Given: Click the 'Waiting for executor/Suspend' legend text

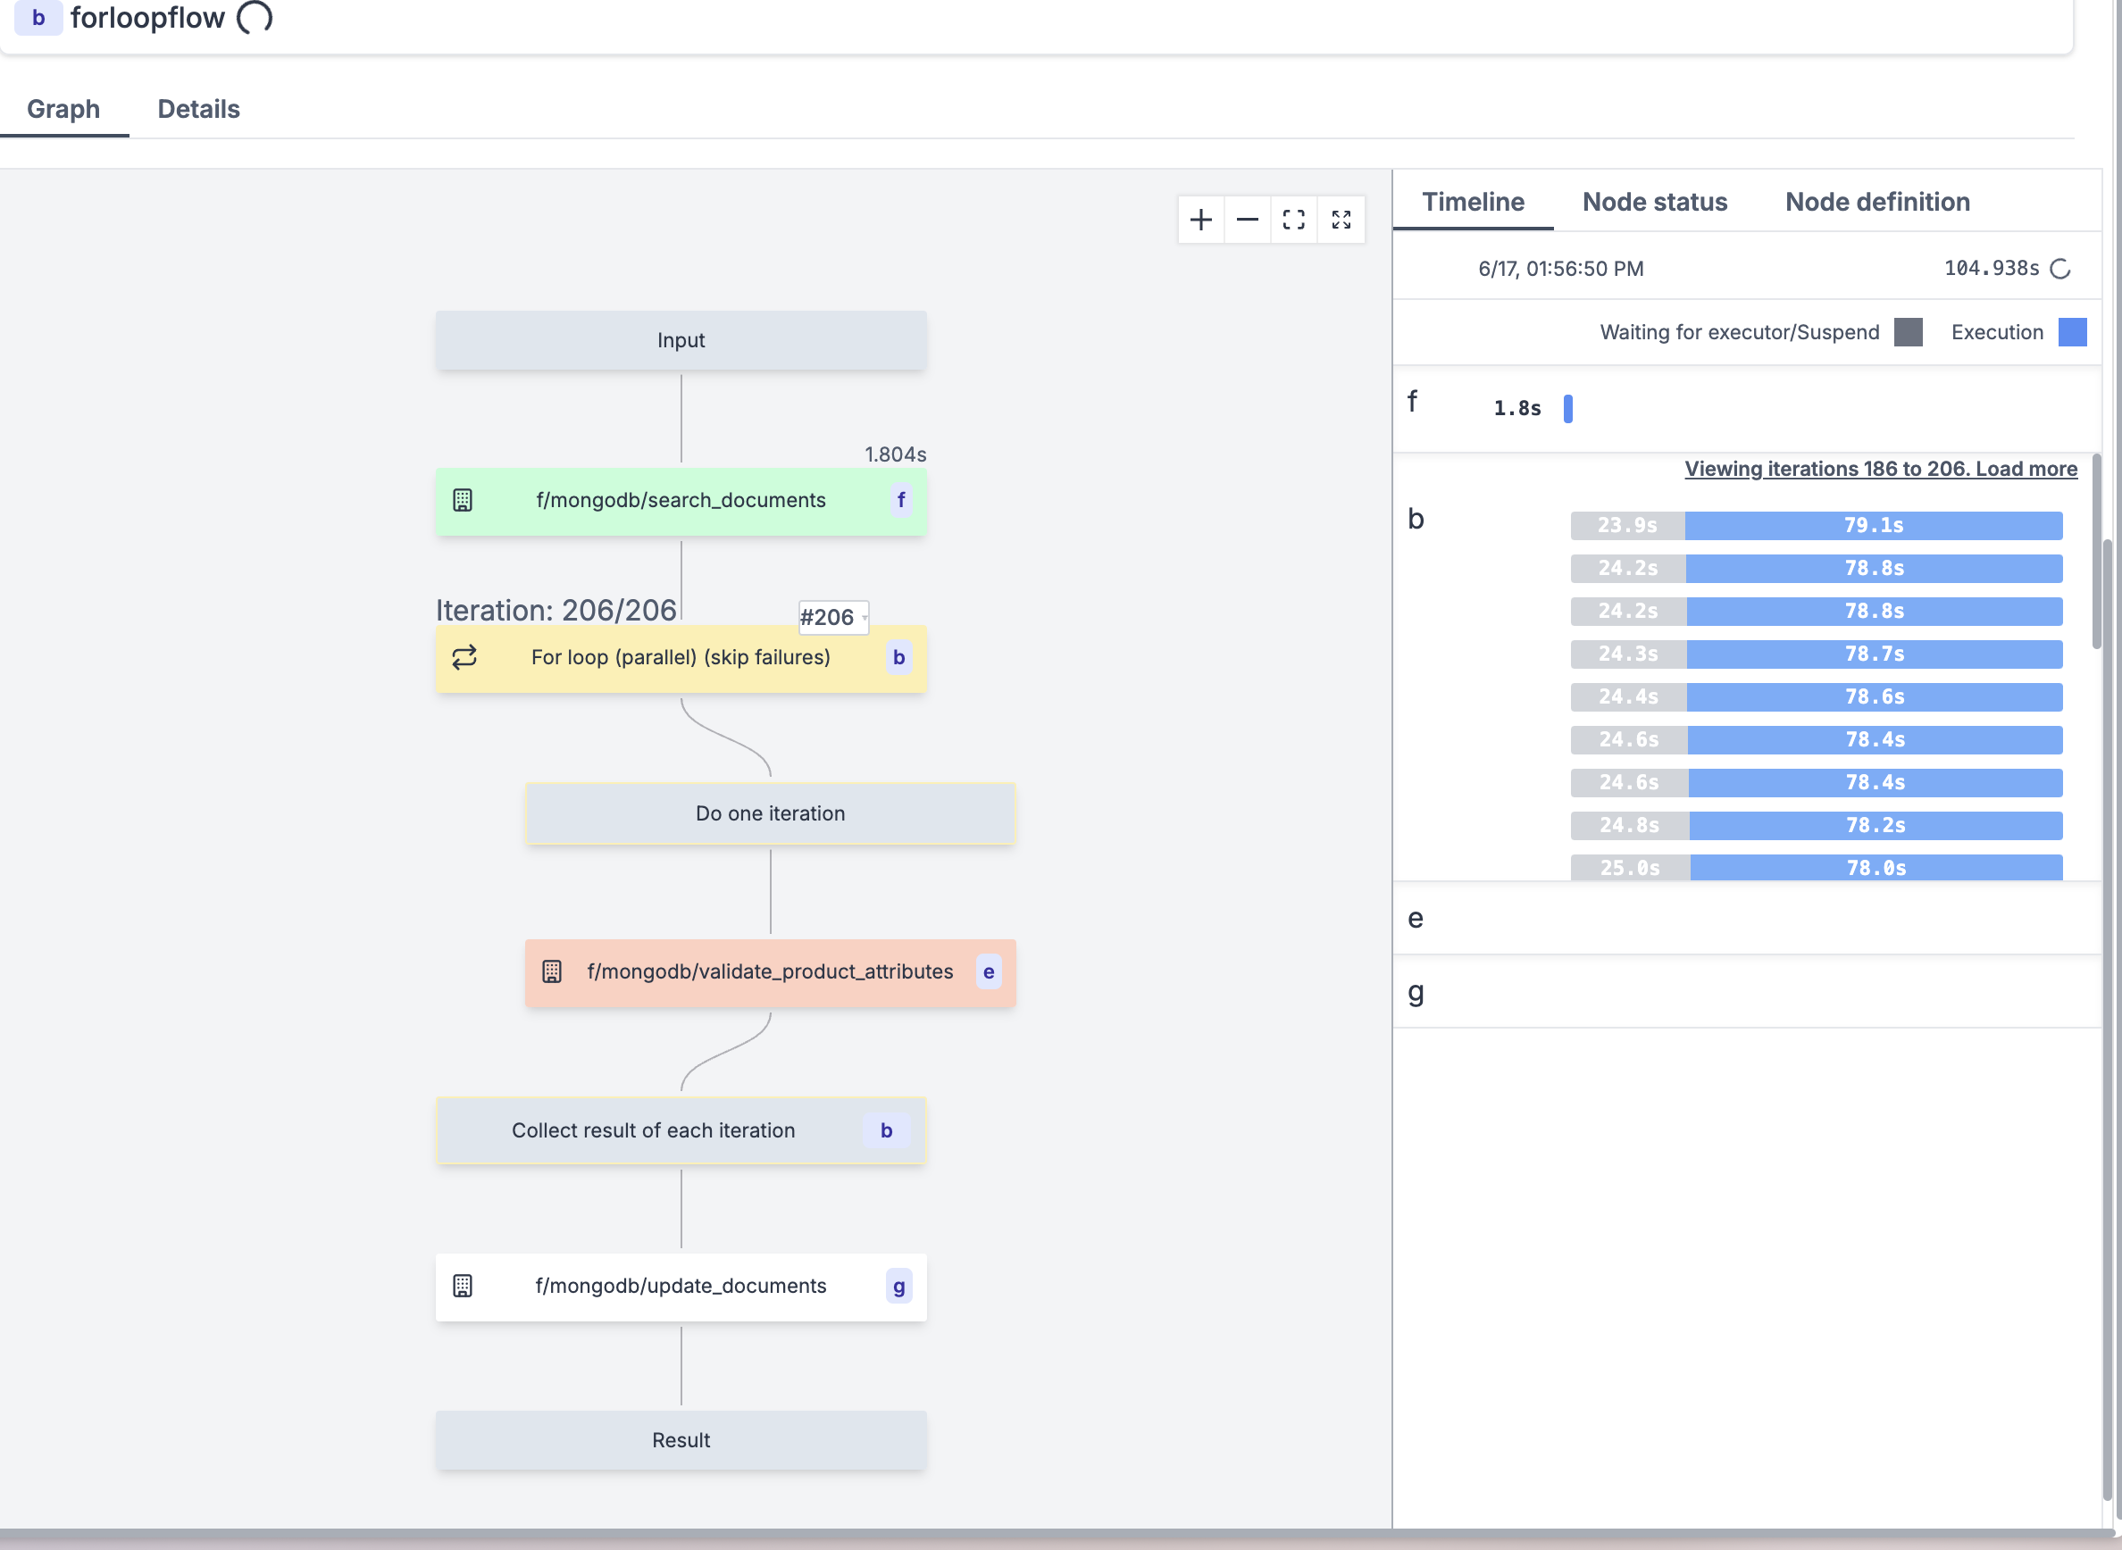Looking at the screenshot, I should click(1739, 332).
